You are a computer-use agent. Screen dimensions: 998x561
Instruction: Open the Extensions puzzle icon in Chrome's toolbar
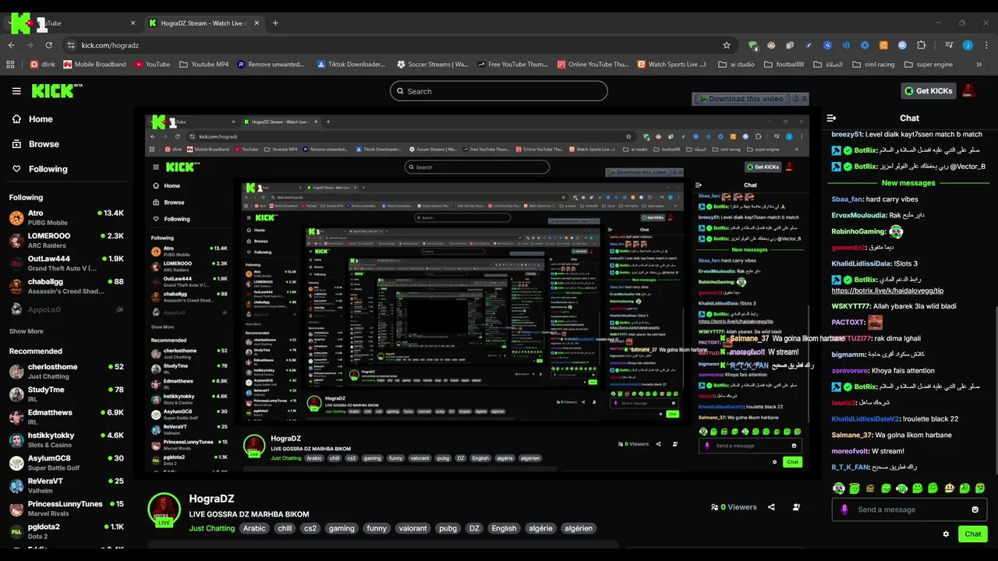tap(922, 45)
